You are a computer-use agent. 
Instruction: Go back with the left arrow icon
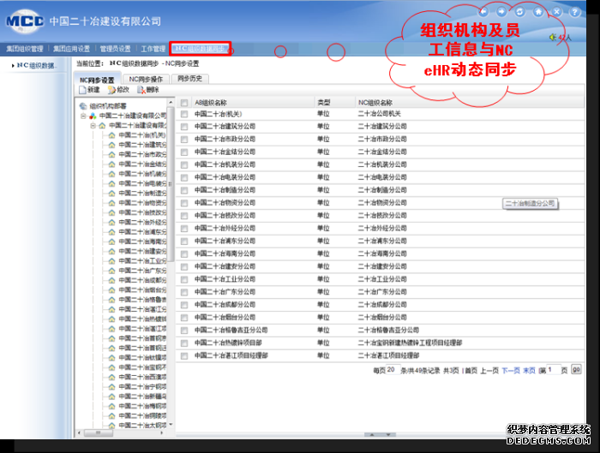click(483, 12)
